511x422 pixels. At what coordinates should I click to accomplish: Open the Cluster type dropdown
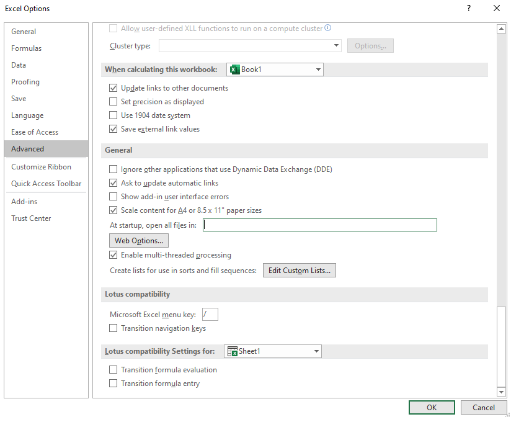pyautogui.click(x=250, y=46)
